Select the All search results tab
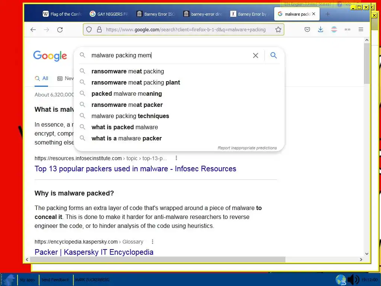Screen dimensions: 381x286 (41, 79)
